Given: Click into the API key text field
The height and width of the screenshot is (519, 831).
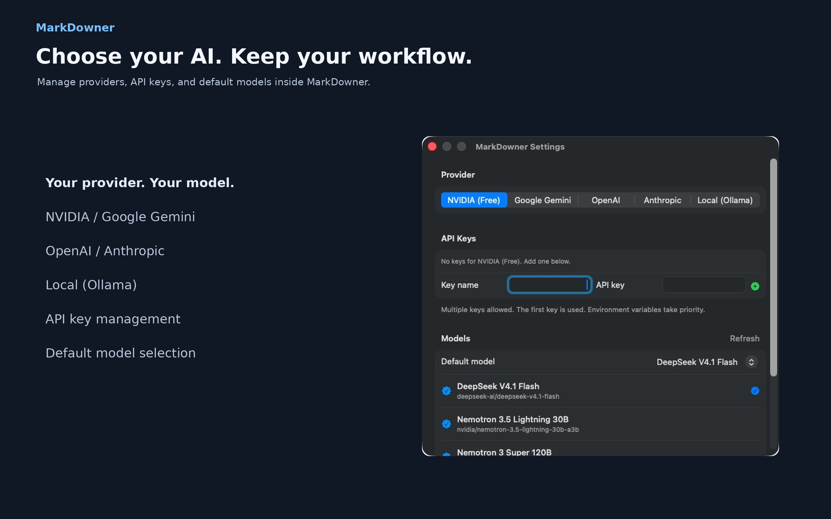Looking at the screenshot, I should point(704,285).
